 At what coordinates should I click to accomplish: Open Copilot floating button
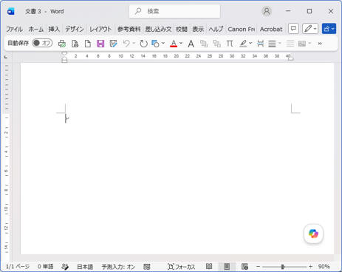click(x=313, y=234)
